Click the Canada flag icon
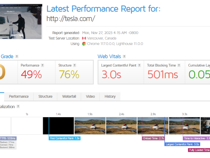The image size is (210, 158). point(84,38)
